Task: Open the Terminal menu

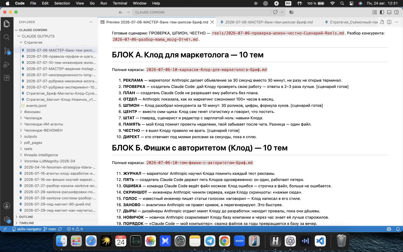Action: (120, 3)
